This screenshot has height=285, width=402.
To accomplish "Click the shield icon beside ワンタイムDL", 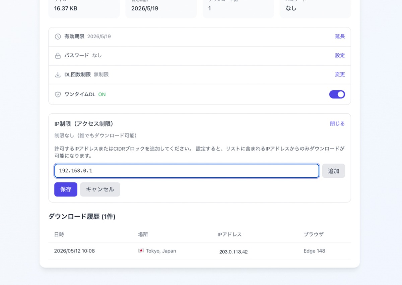I will point(58,95).
